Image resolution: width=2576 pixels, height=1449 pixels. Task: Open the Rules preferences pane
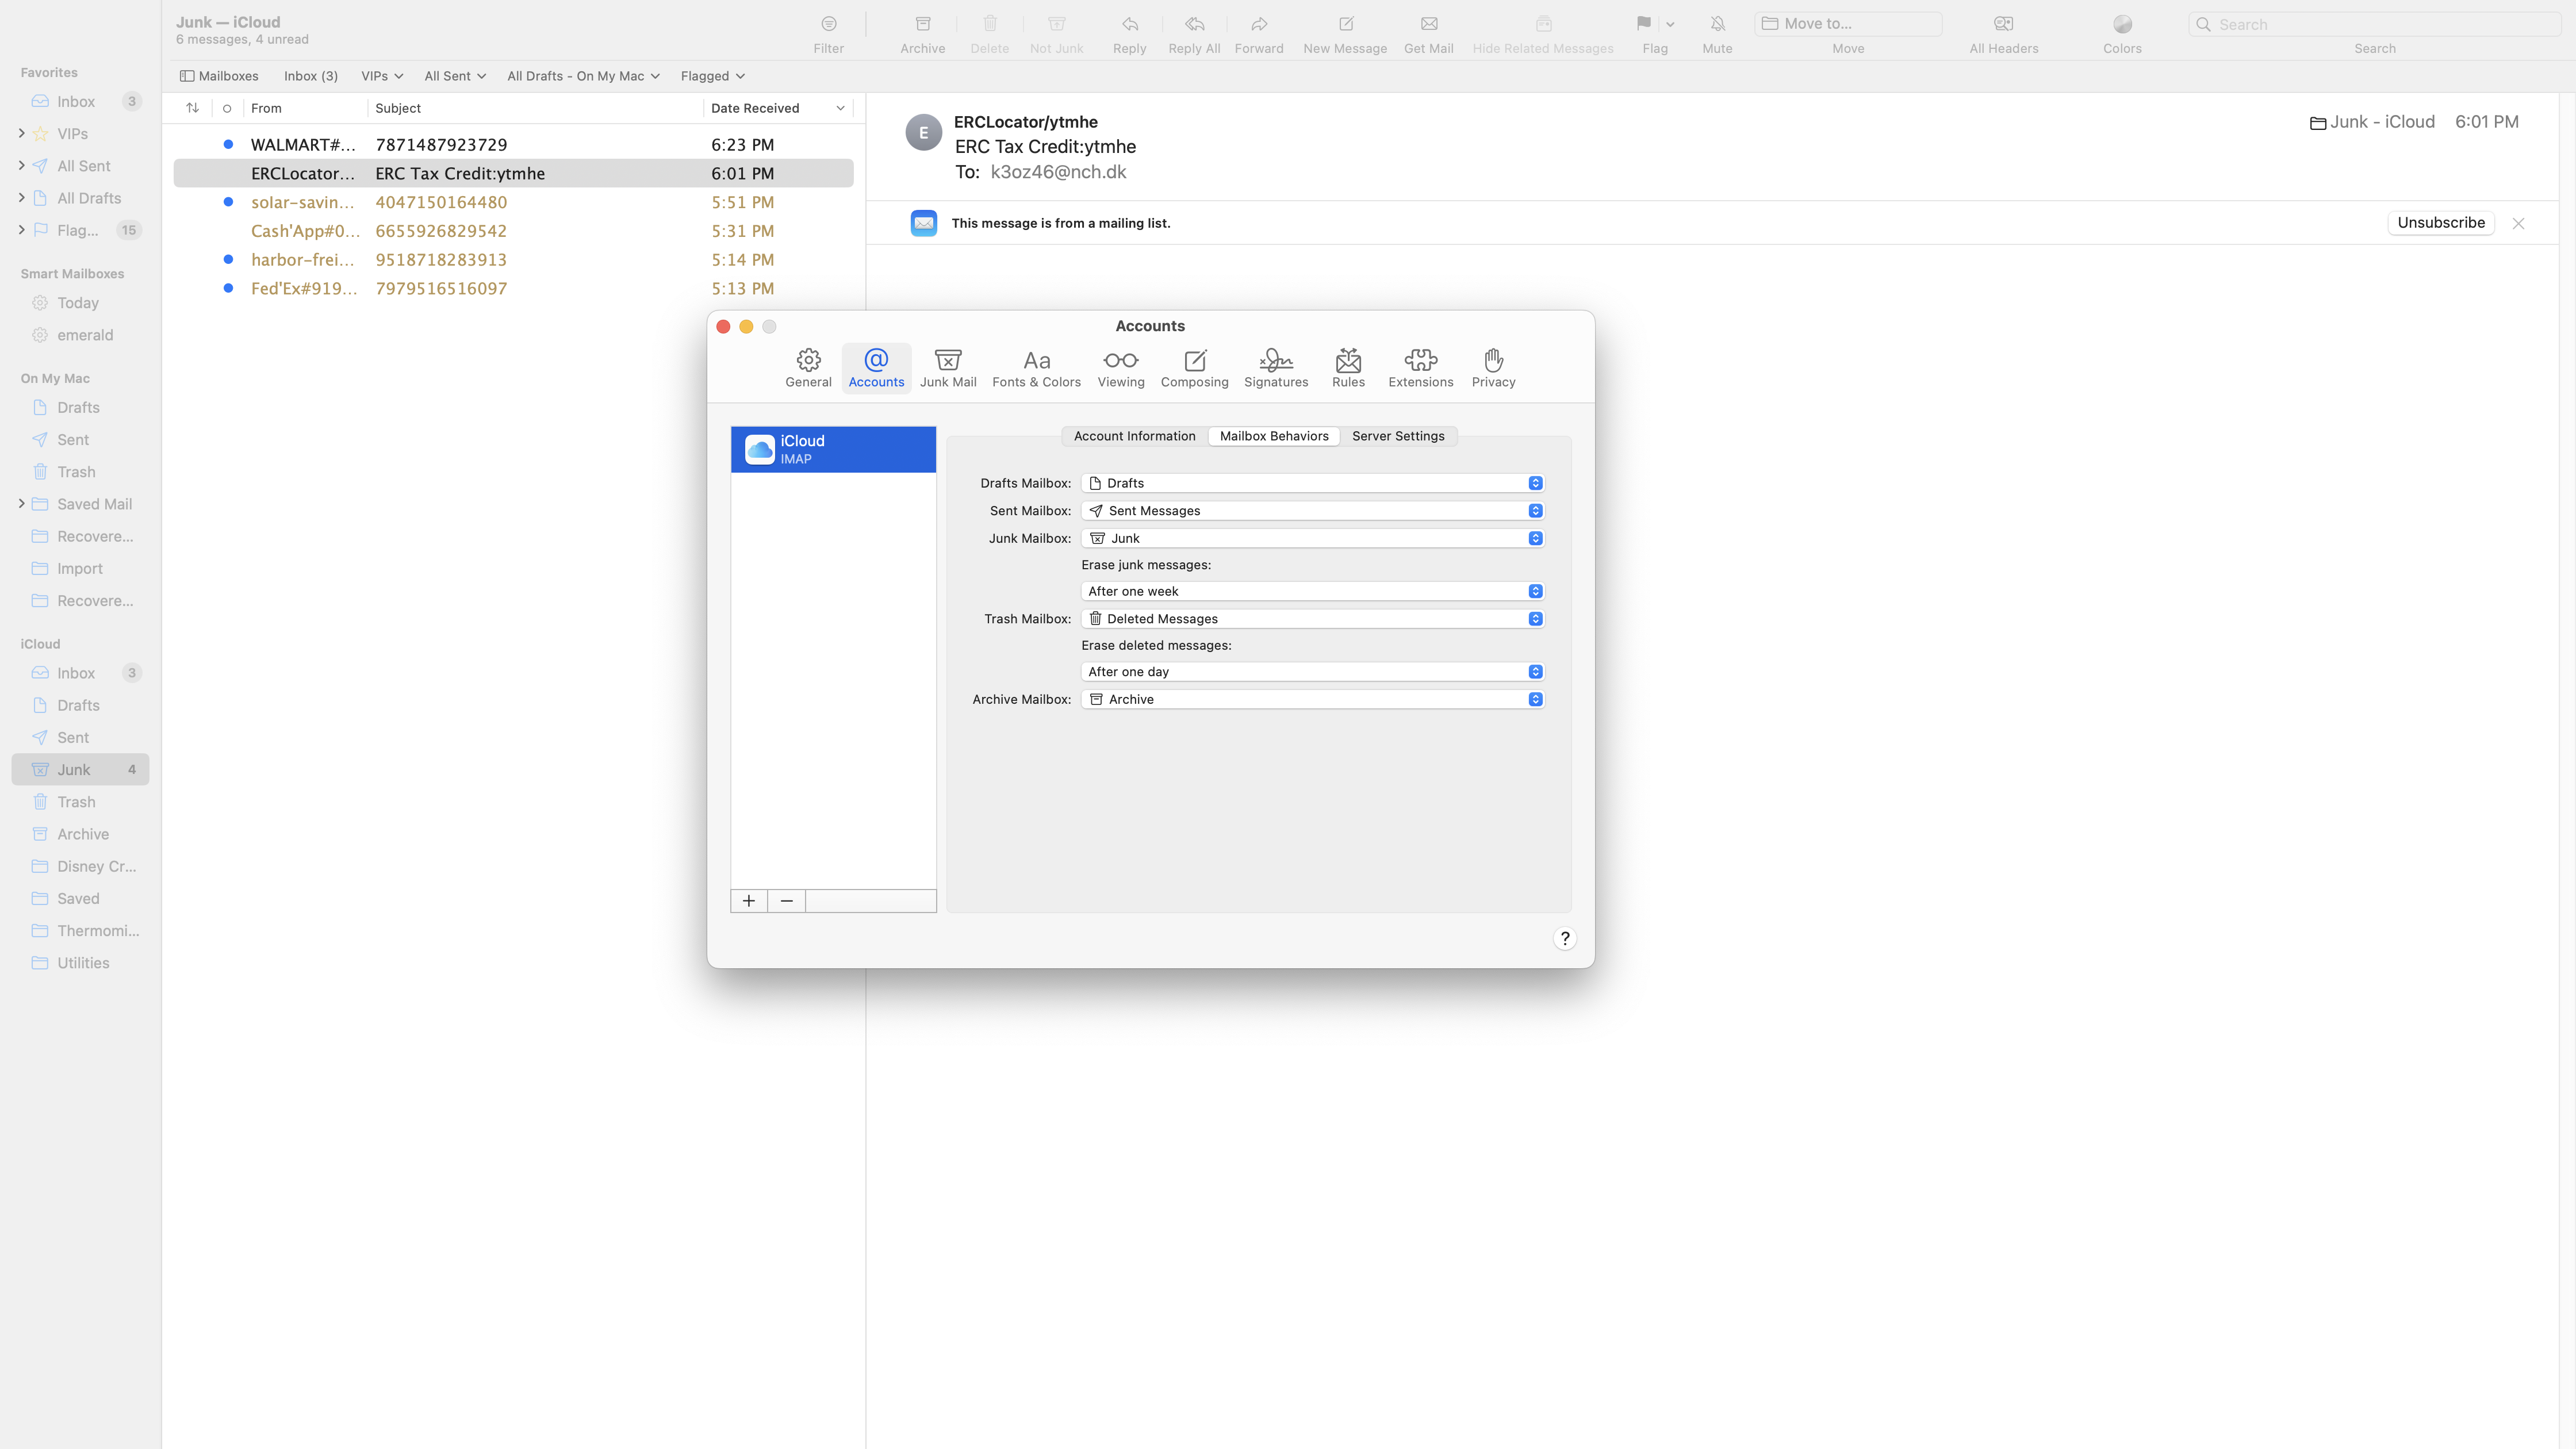click(1347, 367)
